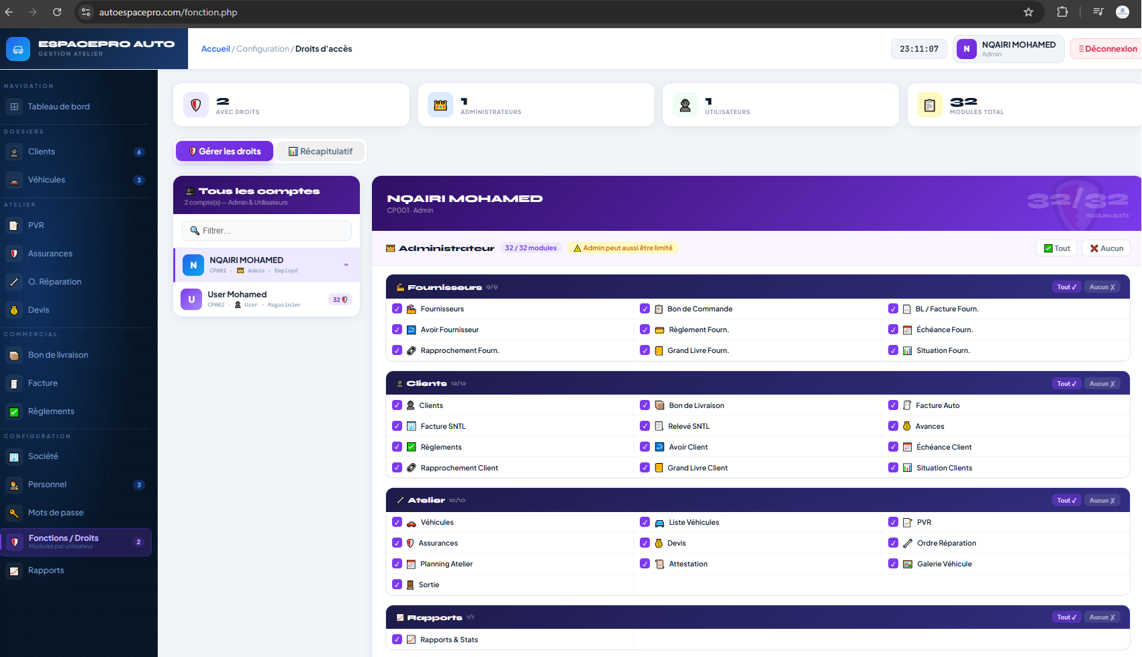Screen dimensions: 1142x657
Task: Click the Véhicules car icon in sidebar
Action: coord(14,180)
